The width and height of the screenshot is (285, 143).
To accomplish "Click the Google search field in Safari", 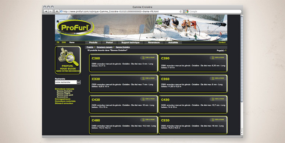I will (x=213, y=11).
